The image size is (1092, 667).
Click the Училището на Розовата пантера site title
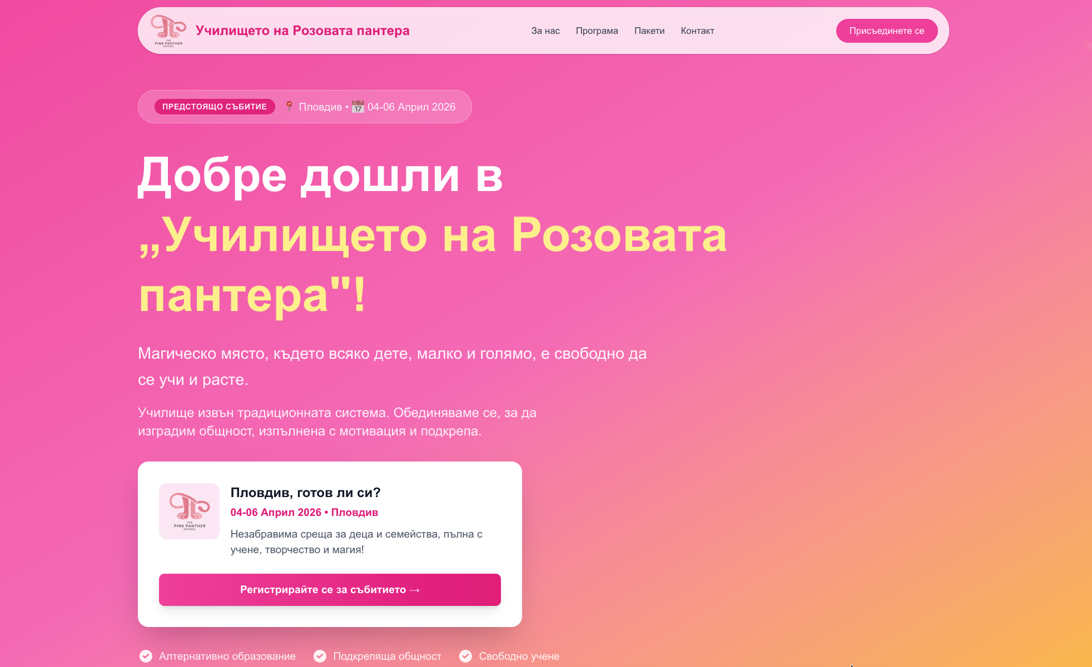(302, 31)
